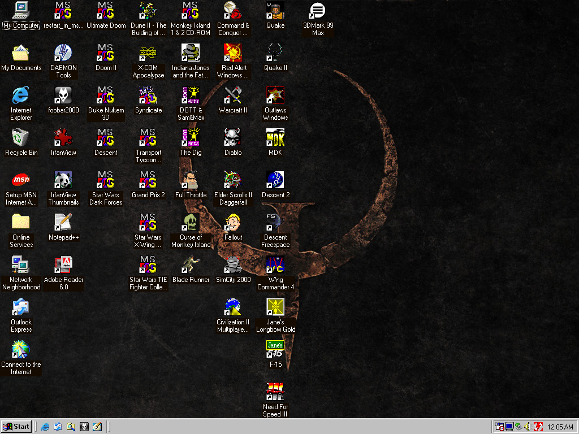Image resolution: width=579 pixels, height=434 pixels.
Task: Click the SimCity 2000 icon
Action: 233,265
